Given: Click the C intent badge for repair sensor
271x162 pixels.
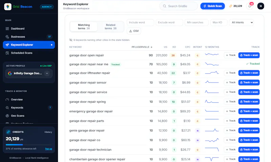Looking at the screenshot, I should [197, 83].
